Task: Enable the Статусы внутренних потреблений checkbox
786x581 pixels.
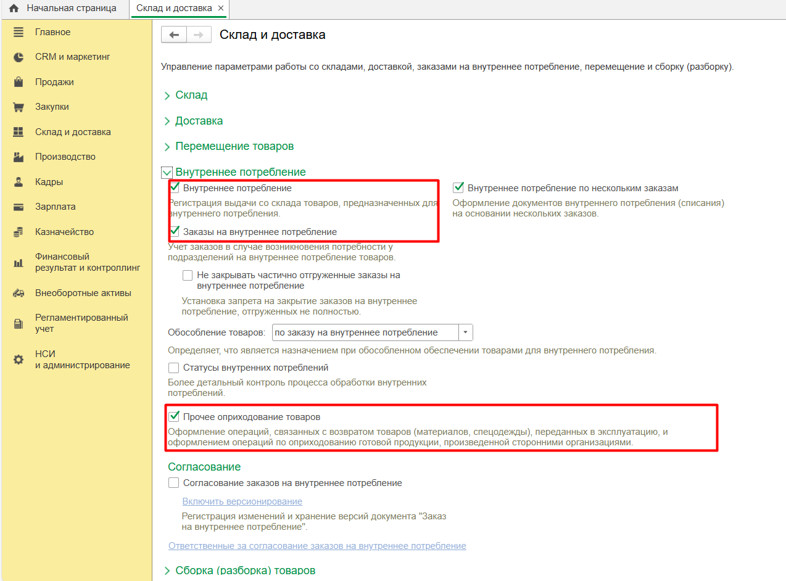Action: click(x=173, y=368)
